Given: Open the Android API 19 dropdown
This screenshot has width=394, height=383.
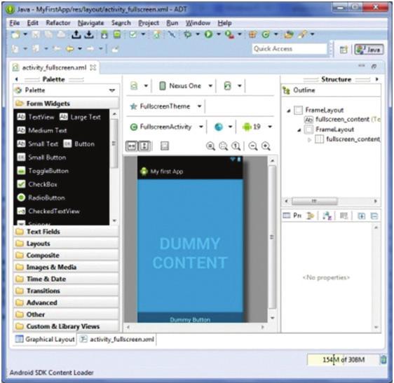Looking at the screenshot, I should click(270, 127).
